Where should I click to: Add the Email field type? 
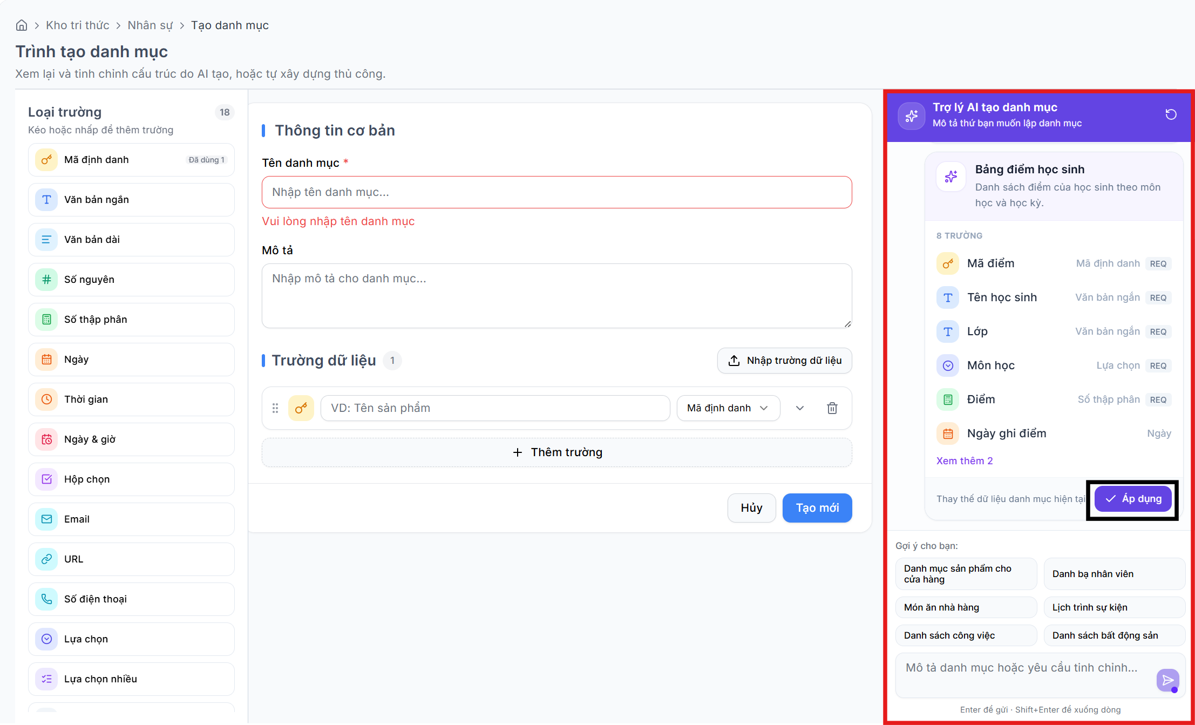click(x=131, y=519)
